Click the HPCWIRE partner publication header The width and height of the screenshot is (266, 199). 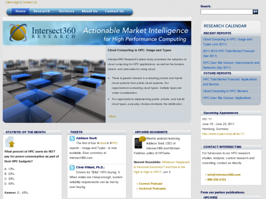click(x=210, y=198)
